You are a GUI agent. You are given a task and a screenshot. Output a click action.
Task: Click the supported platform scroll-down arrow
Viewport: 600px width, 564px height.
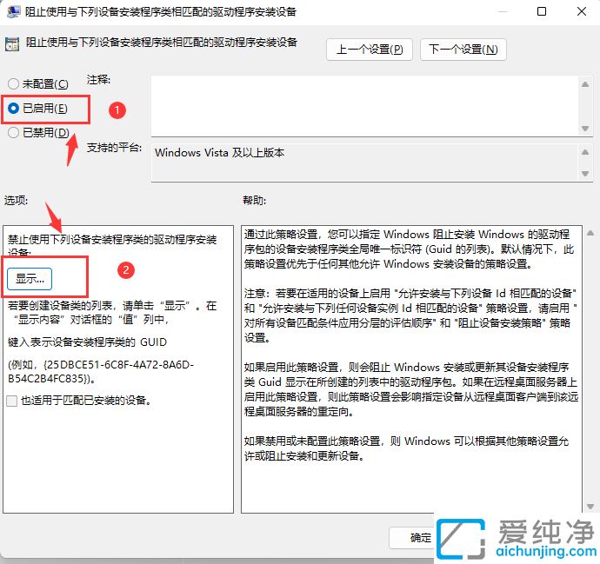[x=585, y=173]
